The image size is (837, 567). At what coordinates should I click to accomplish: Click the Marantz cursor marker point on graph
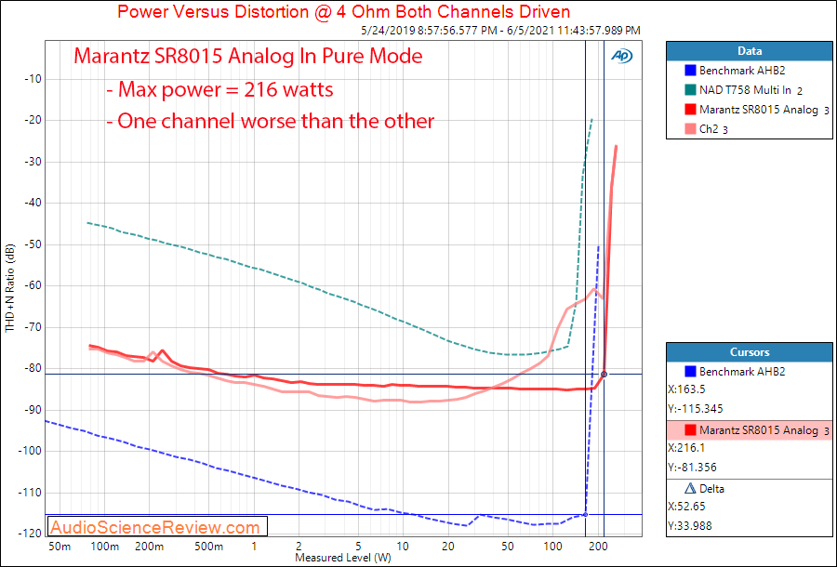(x=604, y=375)
